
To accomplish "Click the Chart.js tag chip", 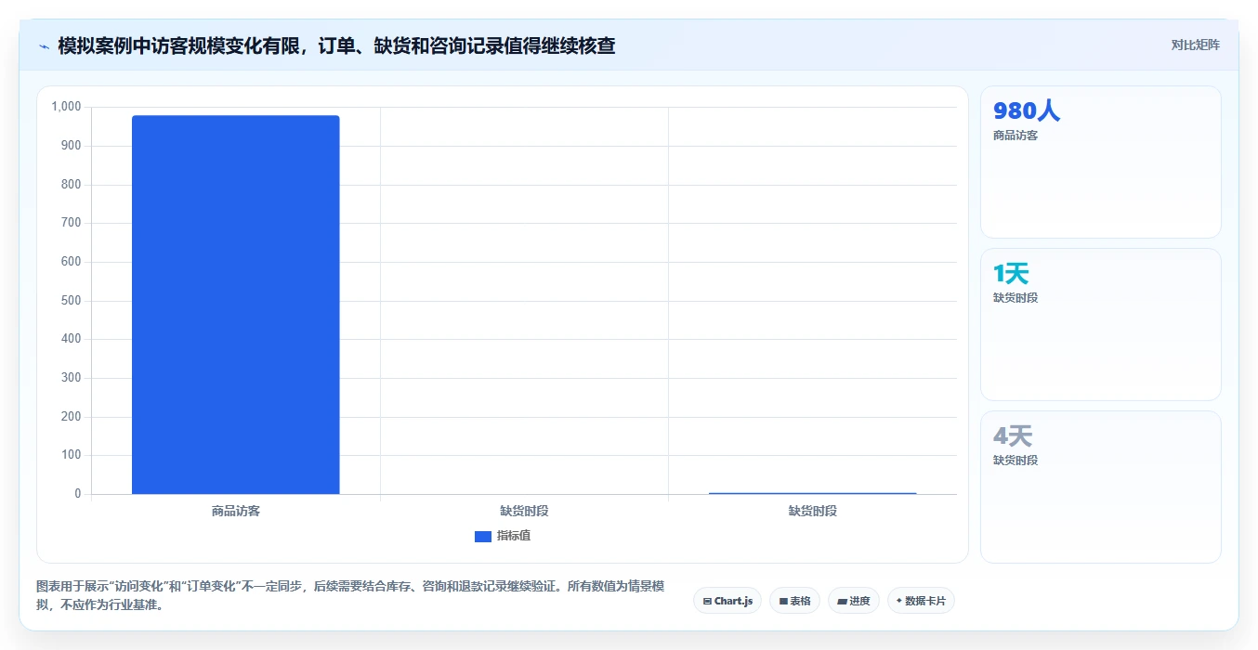I will [x=727, y=601].
